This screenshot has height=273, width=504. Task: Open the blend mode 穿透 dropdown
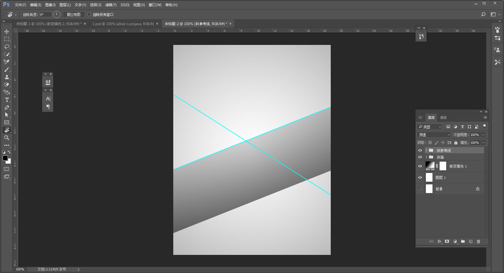(434, 135)
